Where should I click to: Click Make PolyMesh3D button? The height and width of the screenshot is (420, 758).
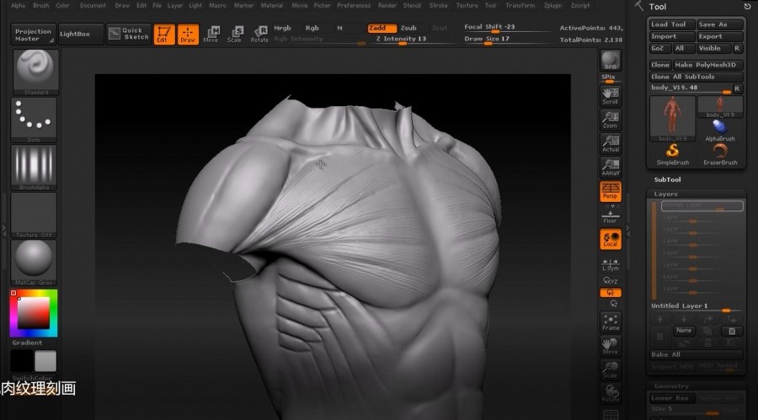pos(707,65)
